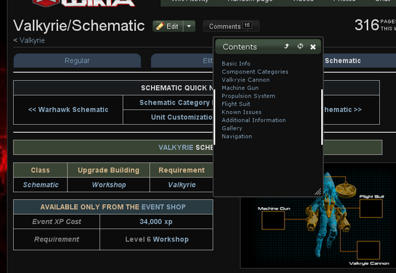396x273 pixels.
Task: Open the Schematic class link
Action: pyautogui.click(x=41, y=185)
